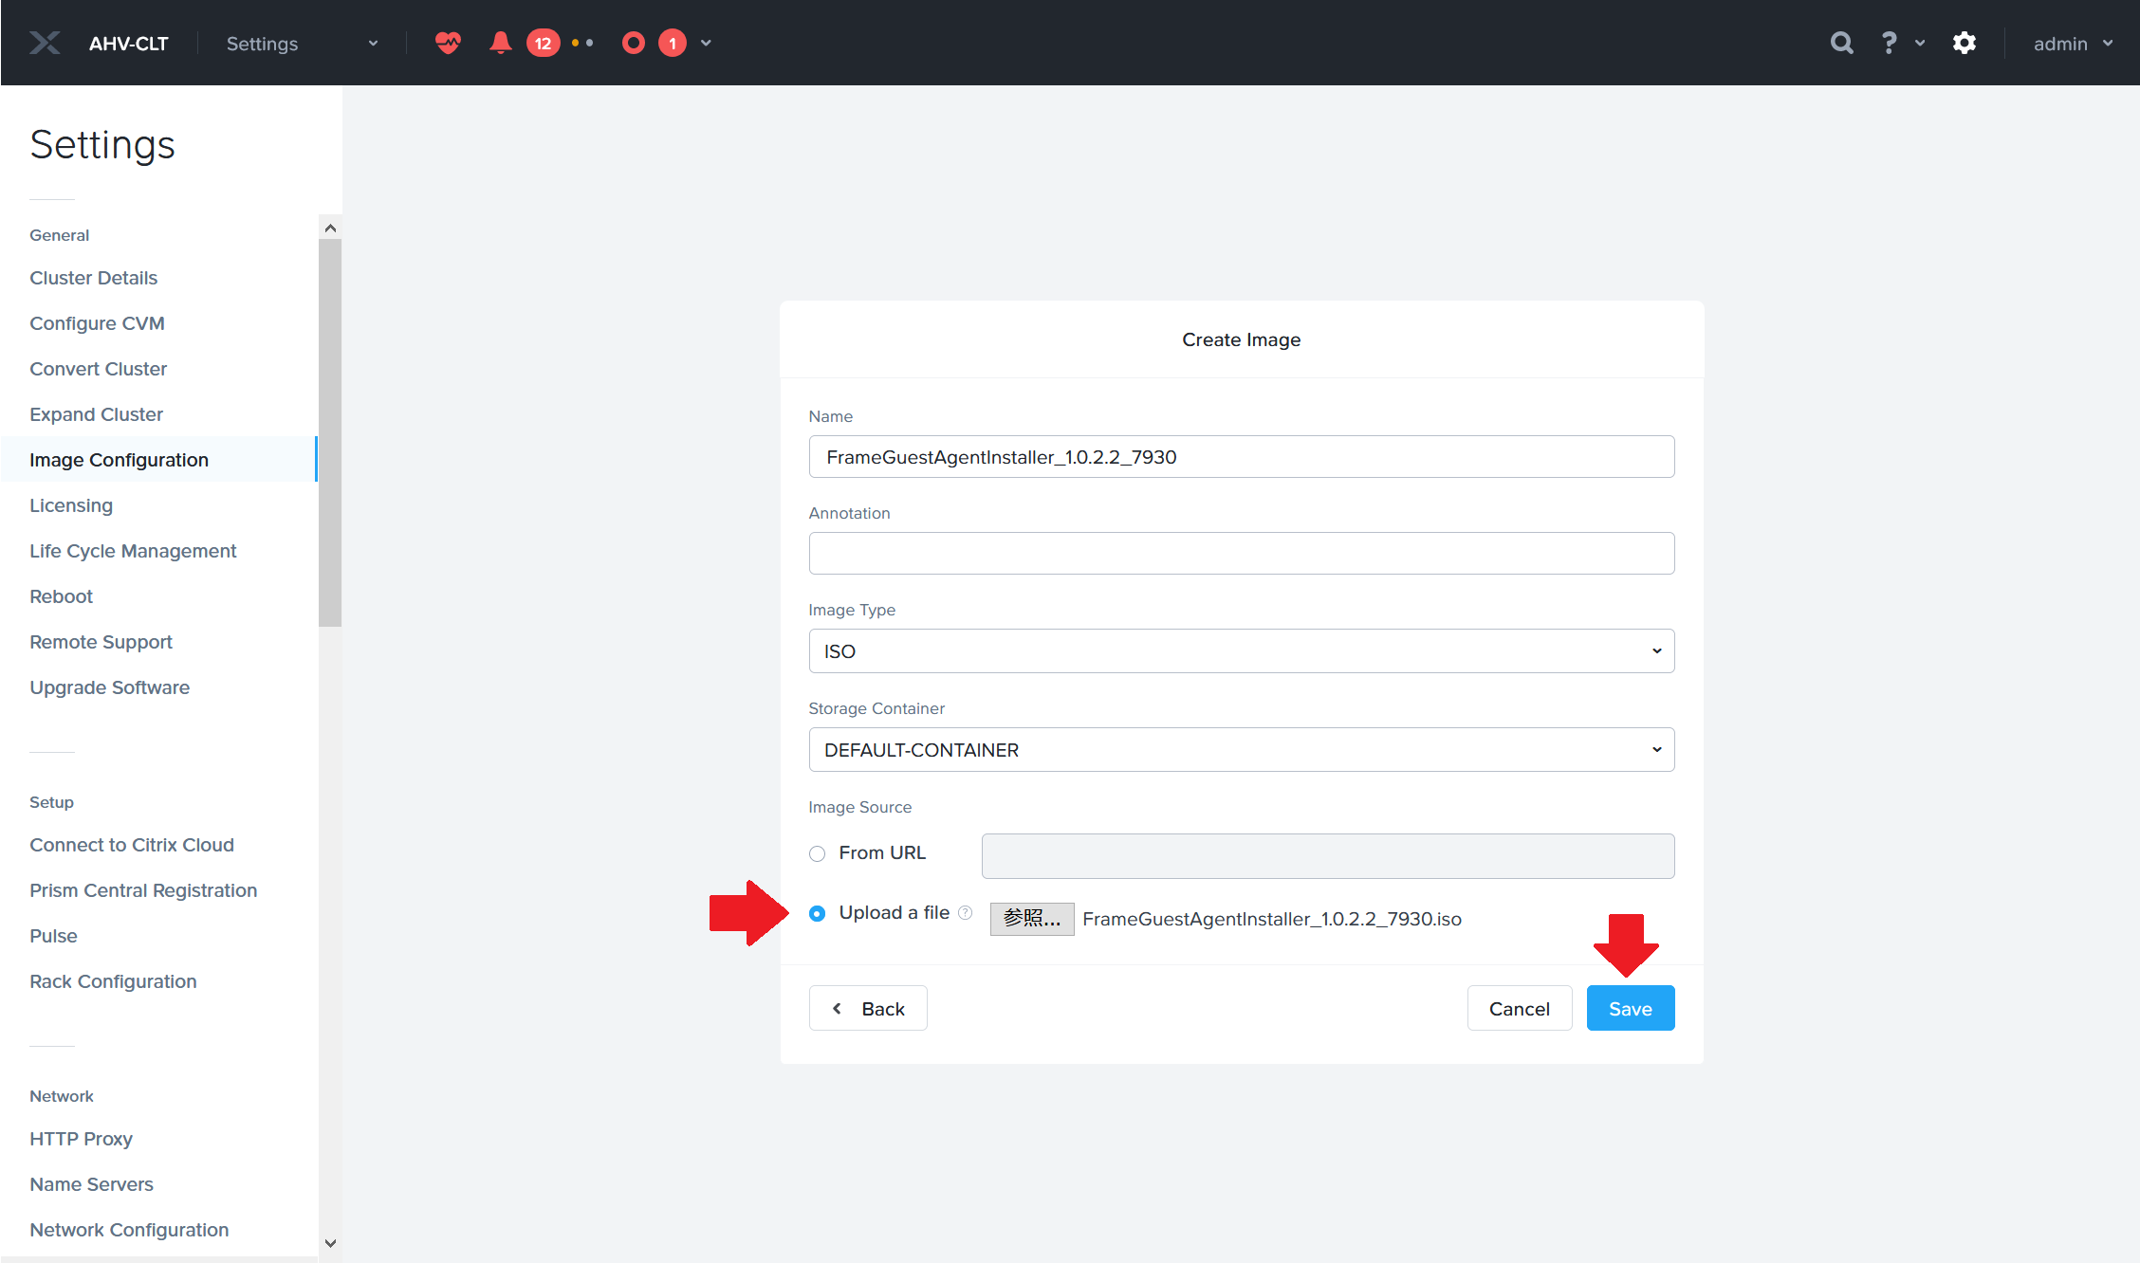Click the sidebar scroll down arrow
2140x1263 pixels.
pos(330,1243)
